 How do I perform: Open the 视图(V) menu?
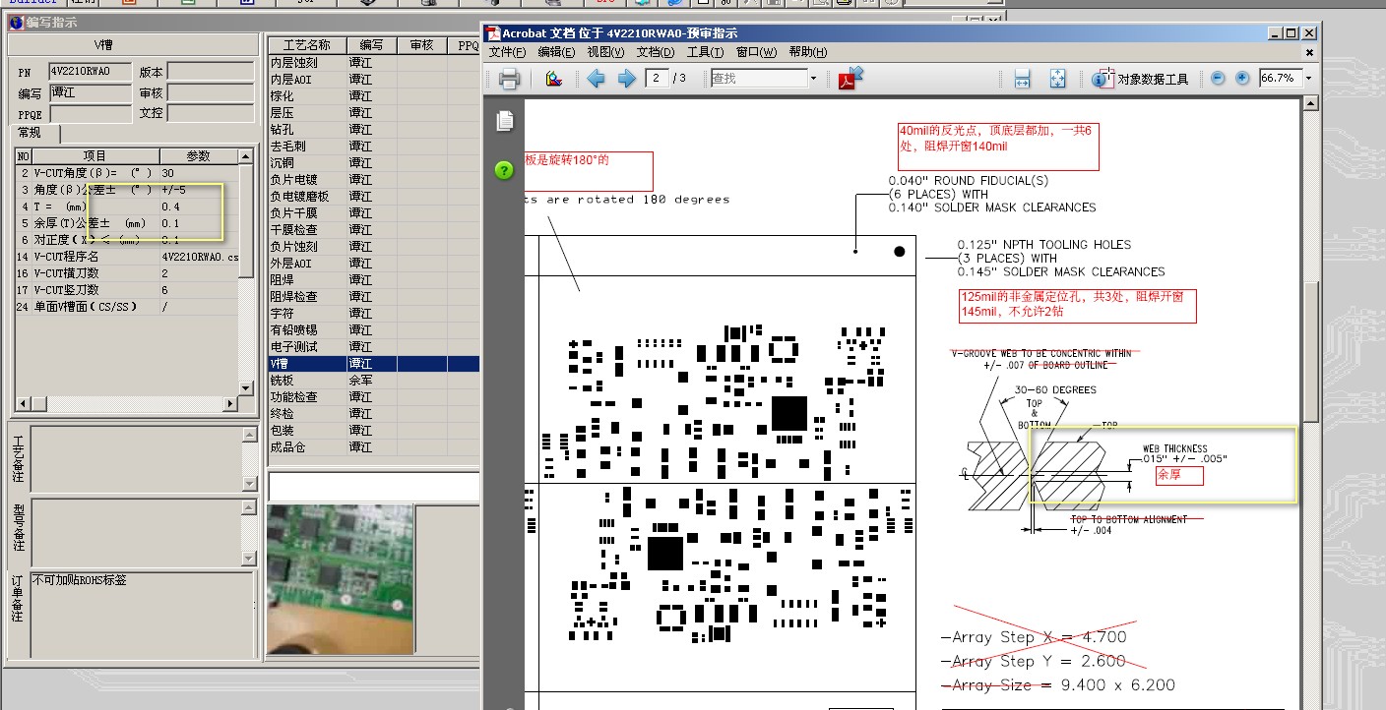pos(606,52)
